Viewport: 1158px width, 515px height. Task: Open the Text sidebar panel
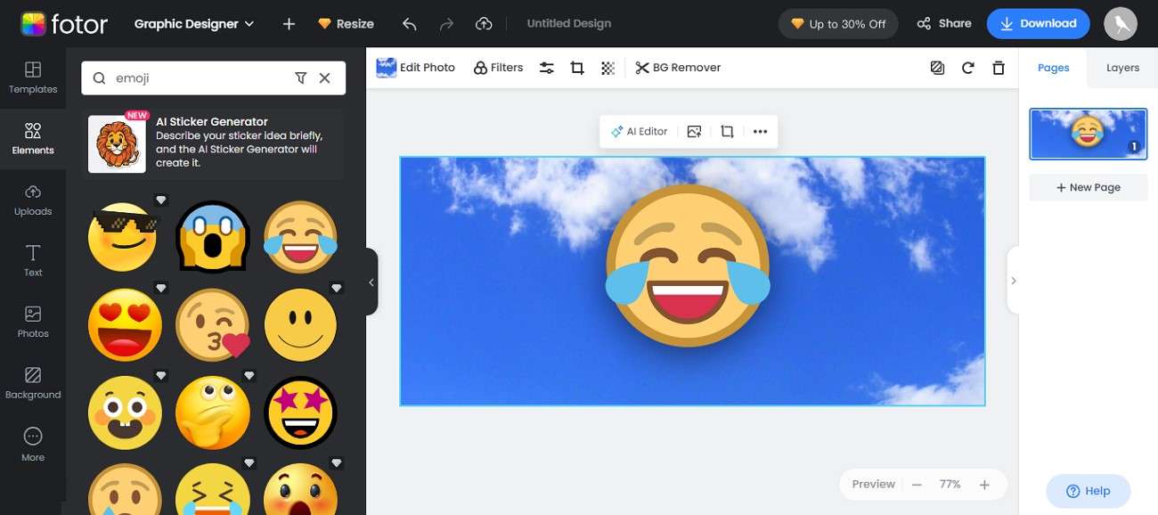pos(33,261)
